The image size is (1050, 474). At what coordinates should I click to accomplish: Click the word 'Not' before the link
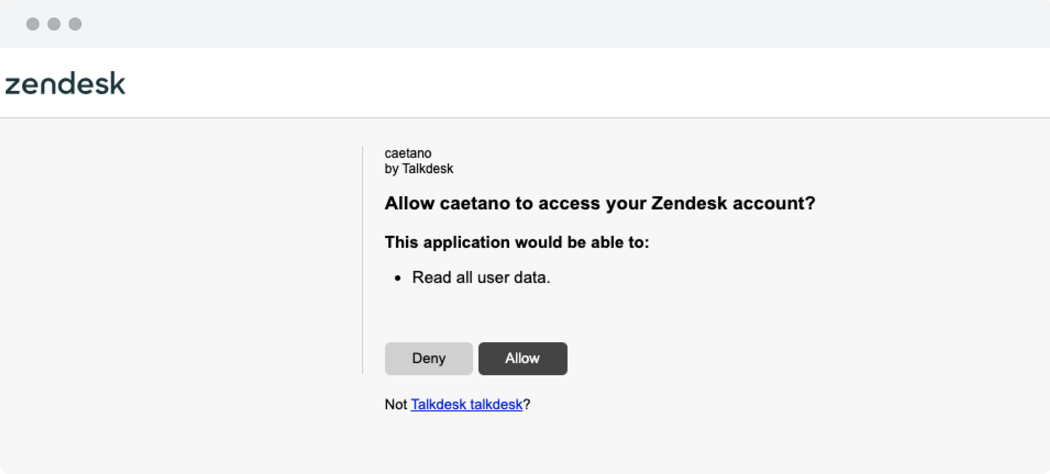396,404
